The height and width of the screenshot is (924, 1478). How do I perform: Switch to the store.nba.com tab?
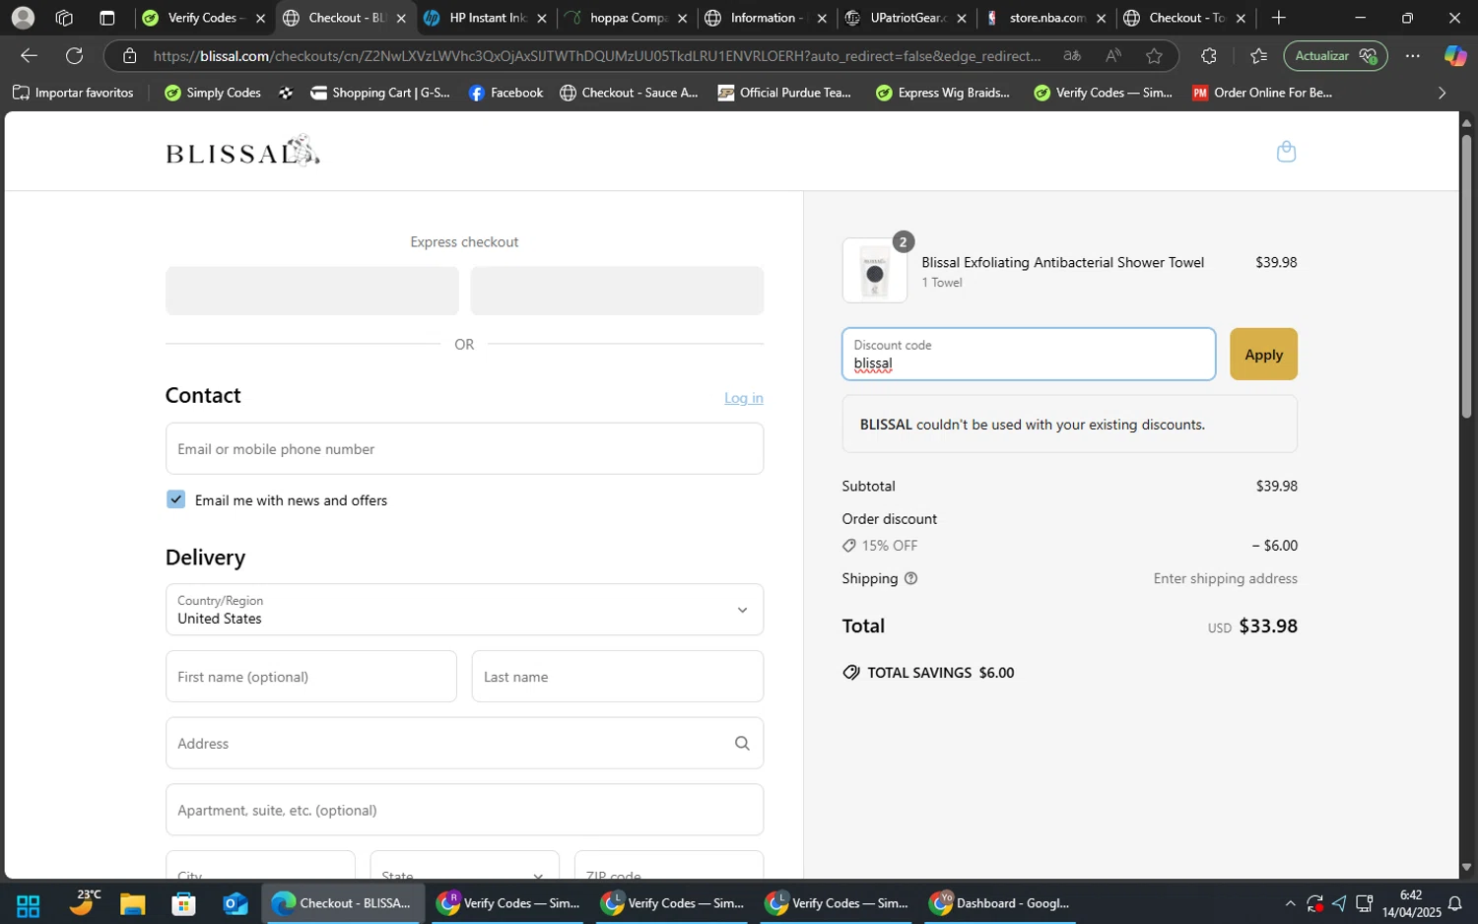click(x=1047, y=18)
